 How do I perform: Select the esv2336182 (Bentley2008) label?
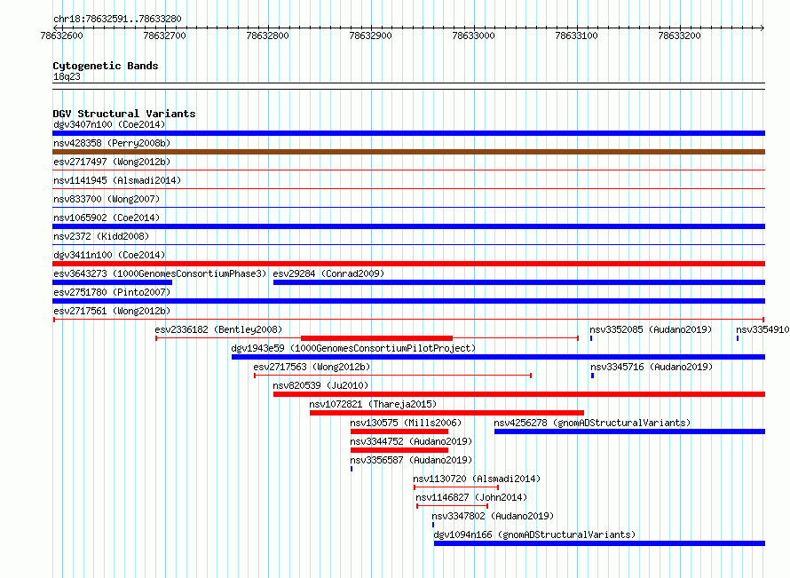point(218,329)
